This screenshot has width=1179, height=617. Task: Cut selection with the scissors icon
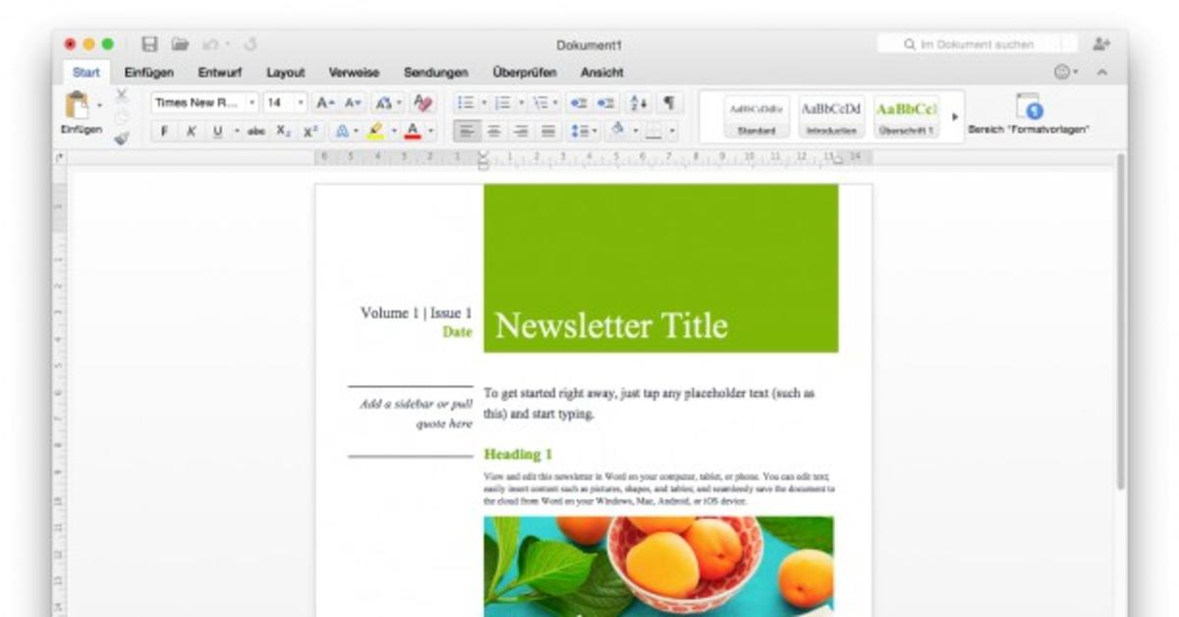(x=122, y=95)
